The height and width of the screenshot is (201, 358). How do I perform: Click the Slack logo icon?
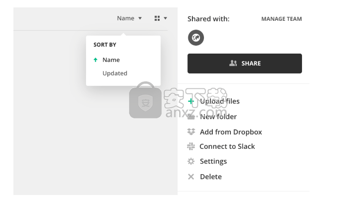191,146
